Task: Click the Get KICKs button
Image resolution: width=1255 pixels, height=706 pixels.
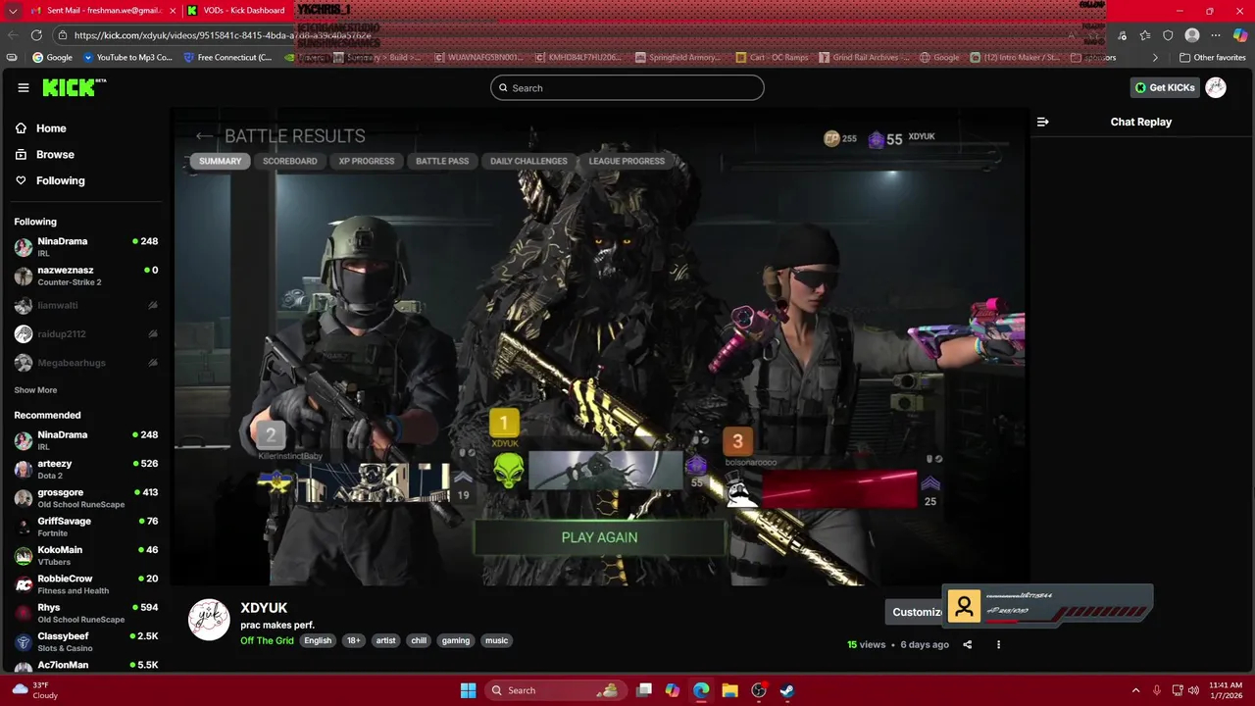Action: (x=1165, y=88)
